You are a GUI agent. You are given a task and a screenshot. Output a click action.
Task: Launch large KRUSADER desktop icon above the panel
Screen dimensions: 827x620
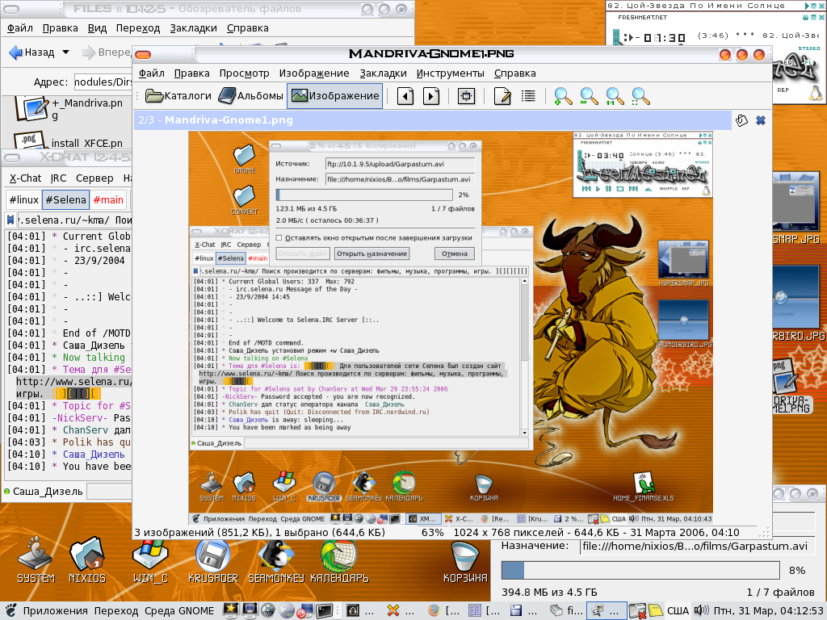coord(213,560)
